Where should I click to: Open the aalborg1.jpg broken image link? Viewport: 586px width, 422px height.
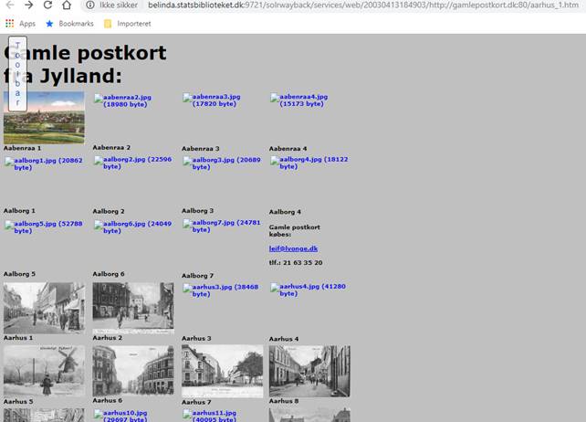point(43,164)
